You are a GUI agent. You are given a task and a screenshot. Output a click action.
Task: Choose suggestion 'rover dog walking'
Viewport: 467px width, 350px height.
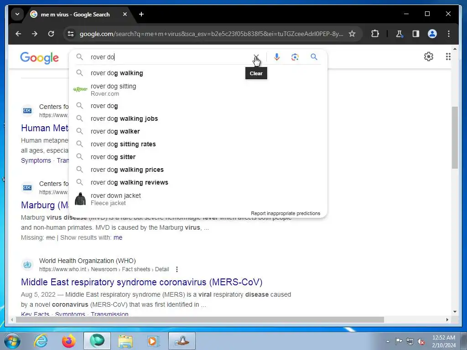pos(198,73)
